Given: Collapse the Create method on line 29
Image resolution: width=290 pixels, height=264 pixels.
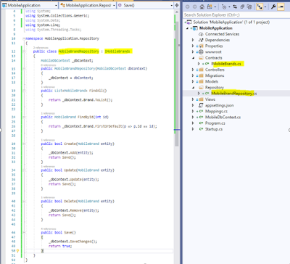Looking at the screenshot, I should (24, 144).
